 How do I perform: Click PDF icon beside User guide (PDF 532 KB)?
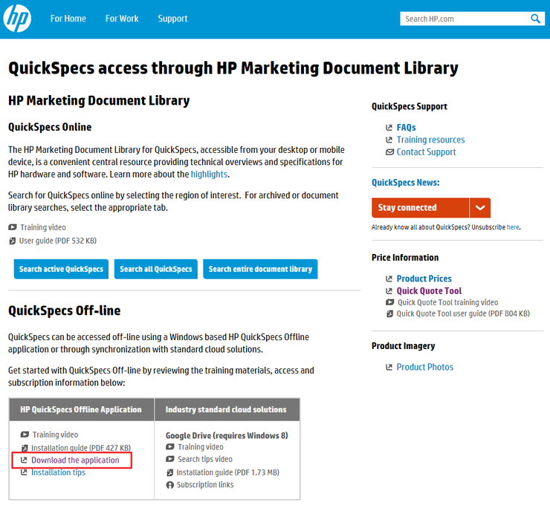pos(13,241)
